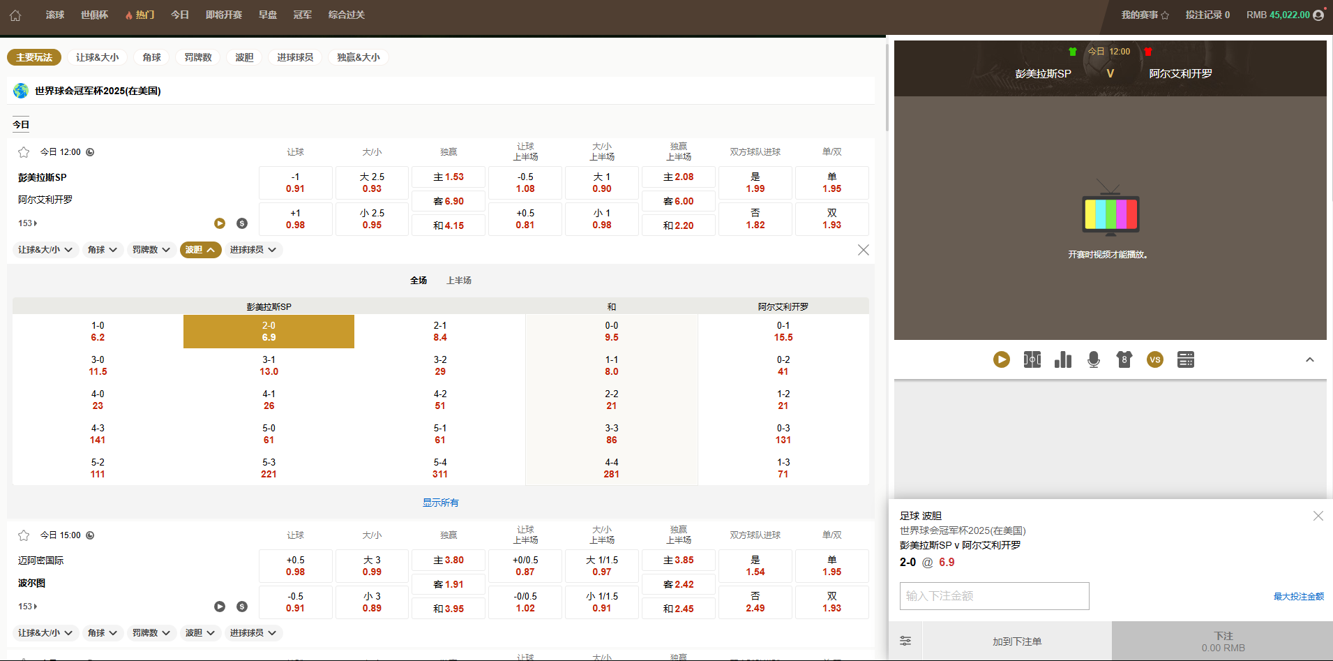
Task: Expand 进球球员 dropdown in first match
Action: point(253,250)
